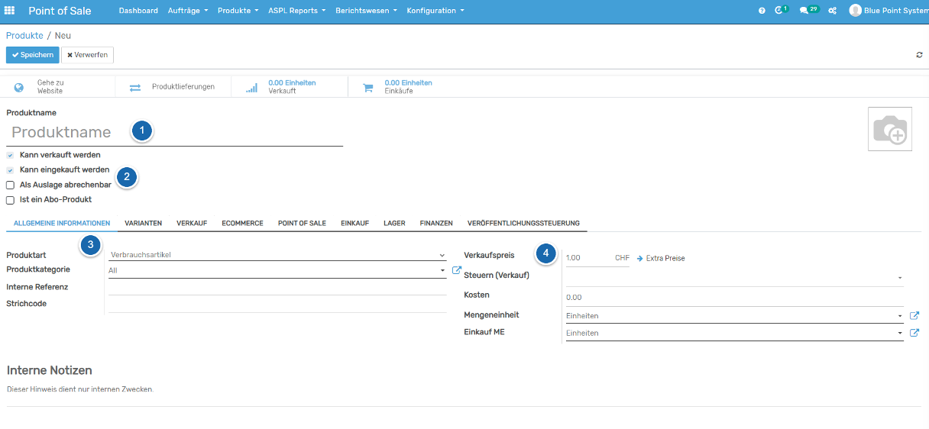
Task: Open the external link icon beside Einkauf ME
Action: coord(914,333)
